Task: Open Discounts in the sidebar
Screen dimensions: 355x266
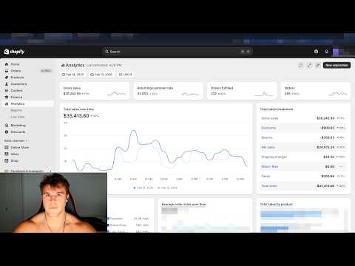Action: [18, 132]
